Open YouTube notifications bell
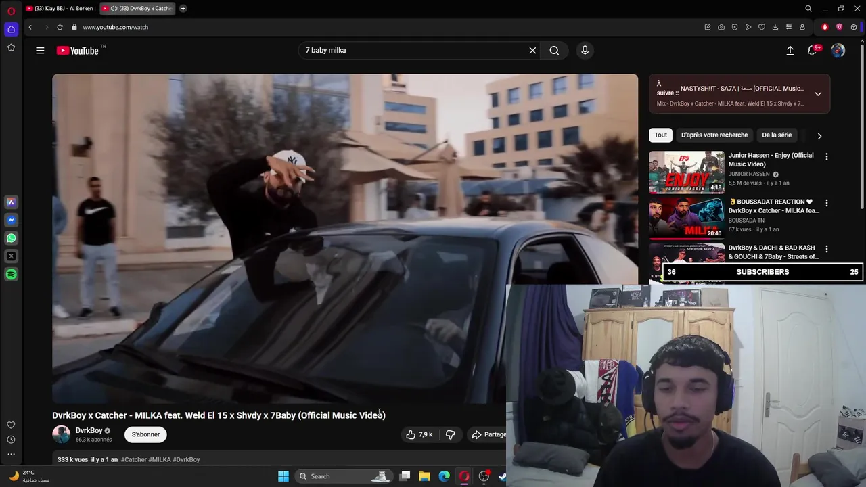The width and height of the screenshot is (866, 487). click(x=813, y=50)
